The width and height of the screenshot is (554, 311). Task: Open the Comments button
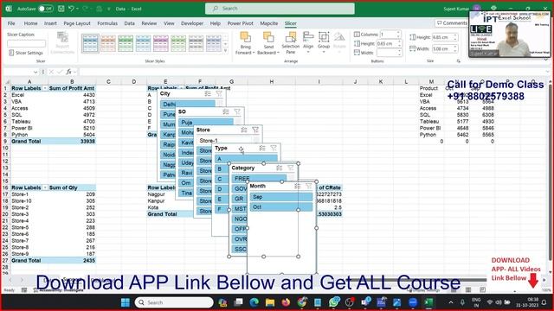pyautogui.click(x=452, y=23)
